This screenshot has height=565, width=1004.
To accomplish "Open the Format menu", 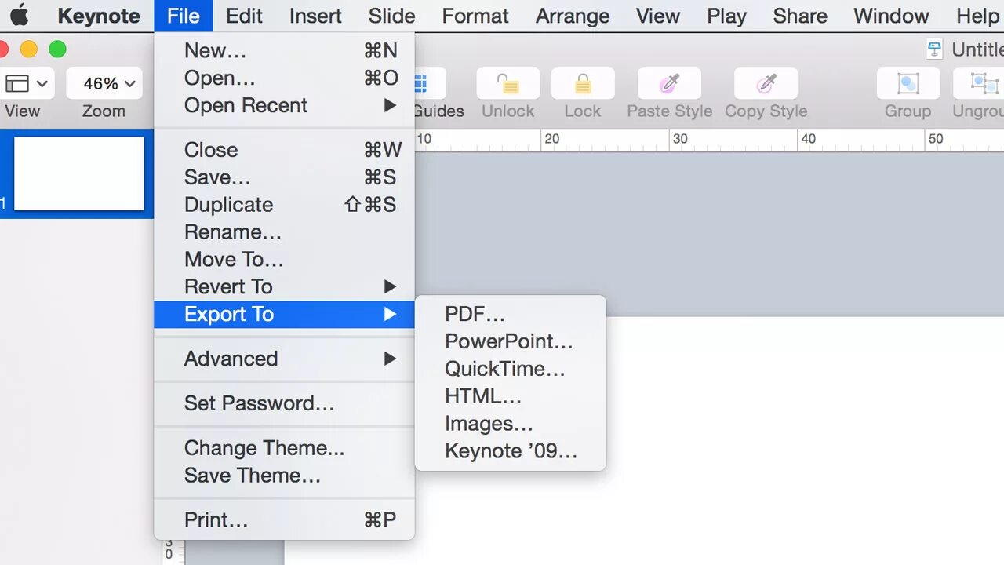I will click(x=475, y=16).
